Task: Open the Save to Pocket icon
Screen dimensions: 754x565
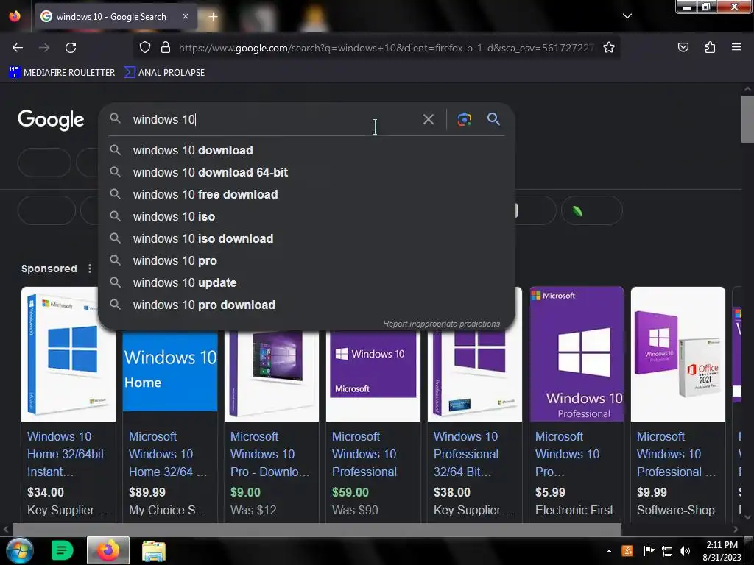Action: pyautogui.click(x=683, y=47)
